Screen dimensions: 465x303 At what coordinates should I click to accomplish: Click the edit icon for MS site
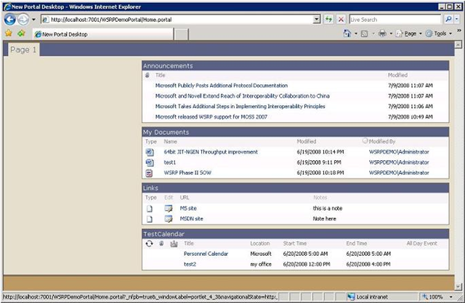169,208
